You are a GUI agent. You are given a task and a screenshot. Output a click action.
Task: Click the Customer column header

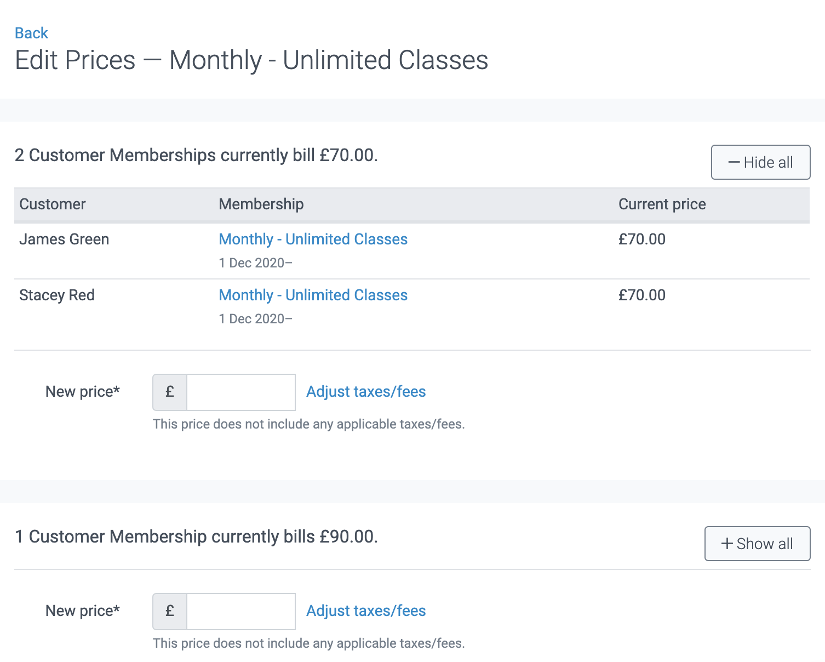[53, 204]
